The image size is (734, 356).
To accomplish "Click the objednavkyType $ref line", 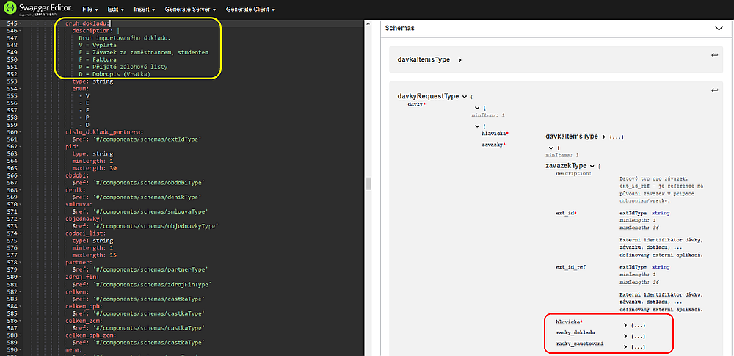I will (145, 226).
